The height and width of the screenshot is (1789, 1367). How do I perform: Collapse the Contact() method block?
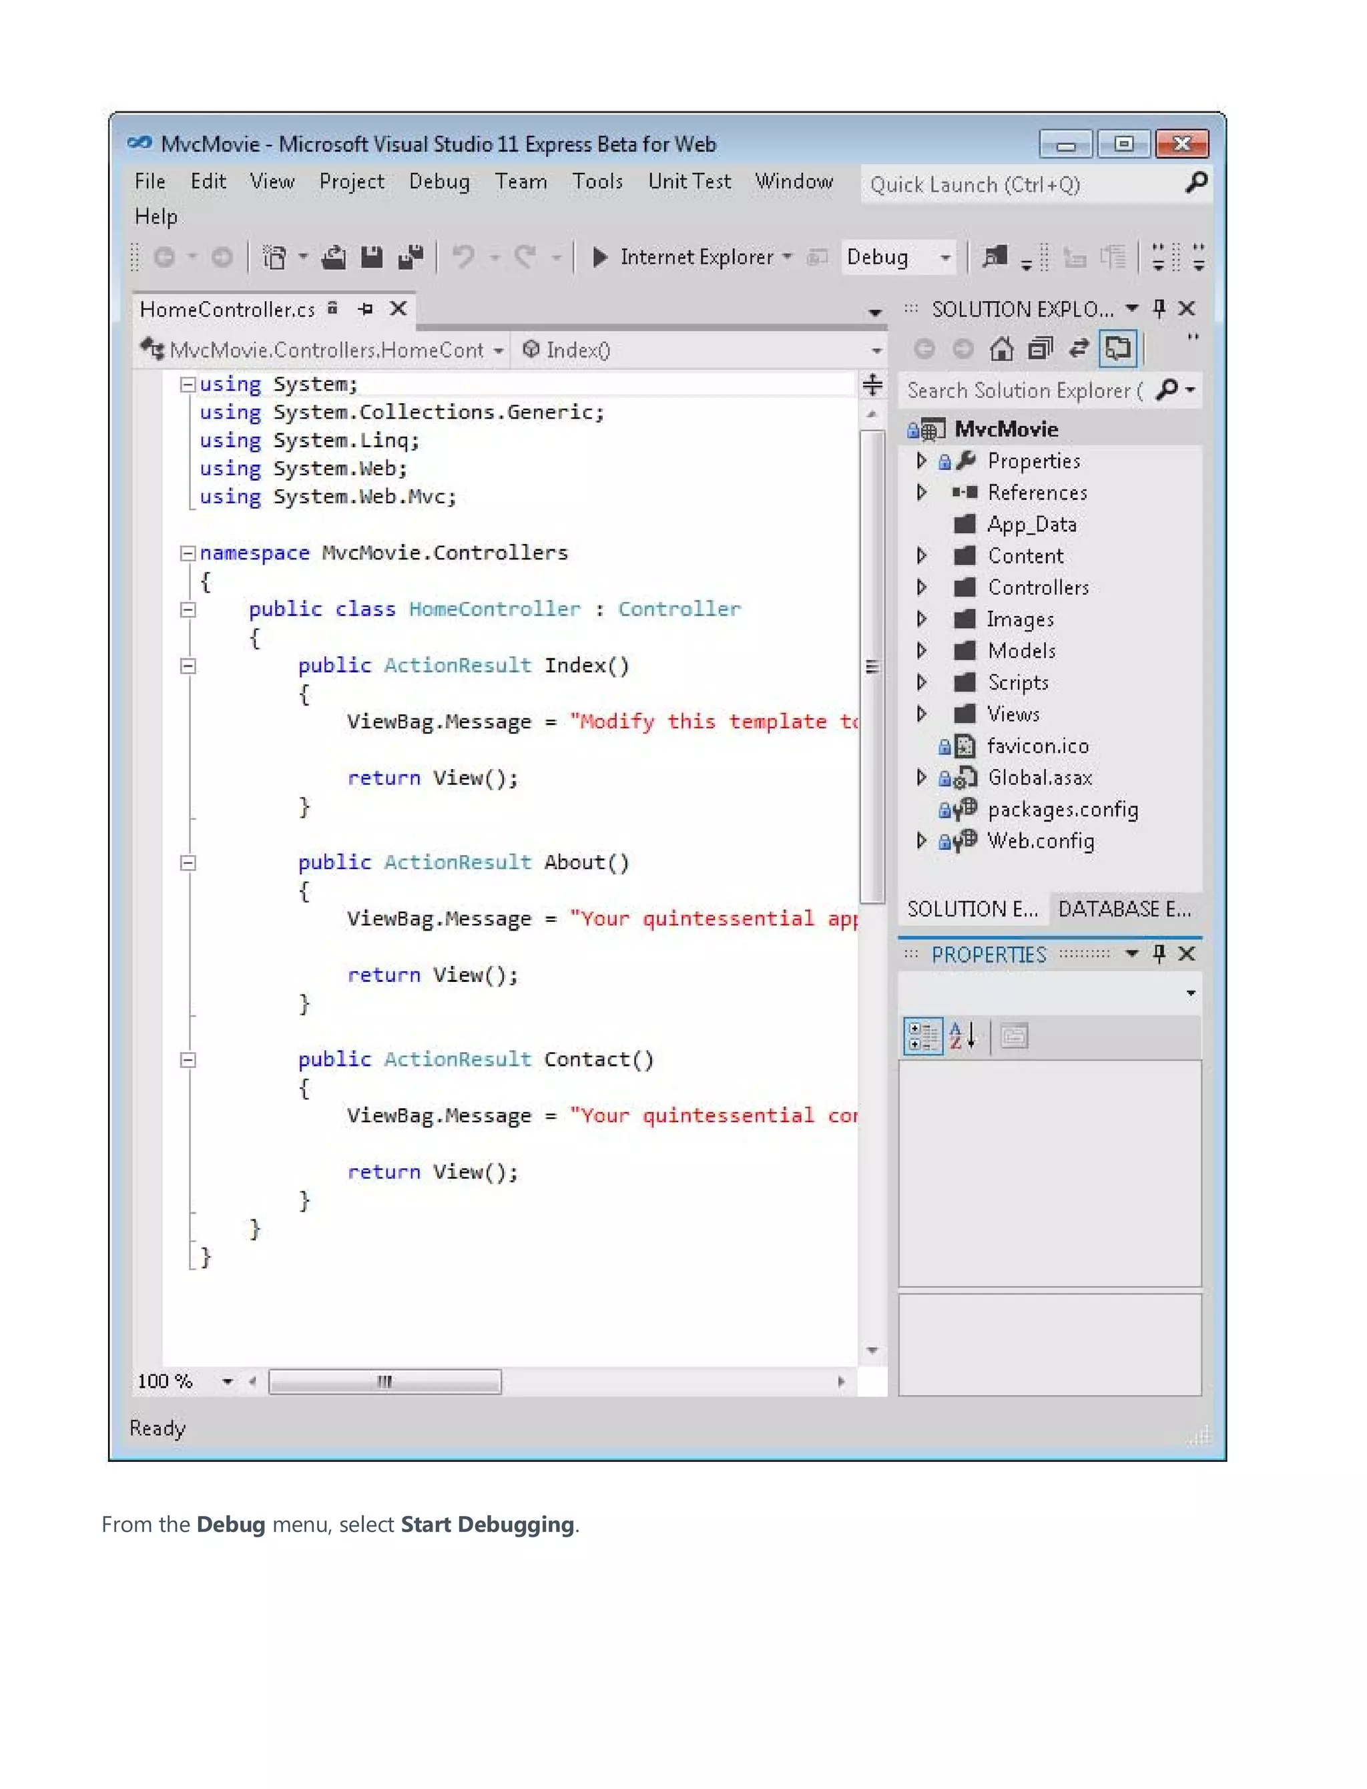point(187,1060)
